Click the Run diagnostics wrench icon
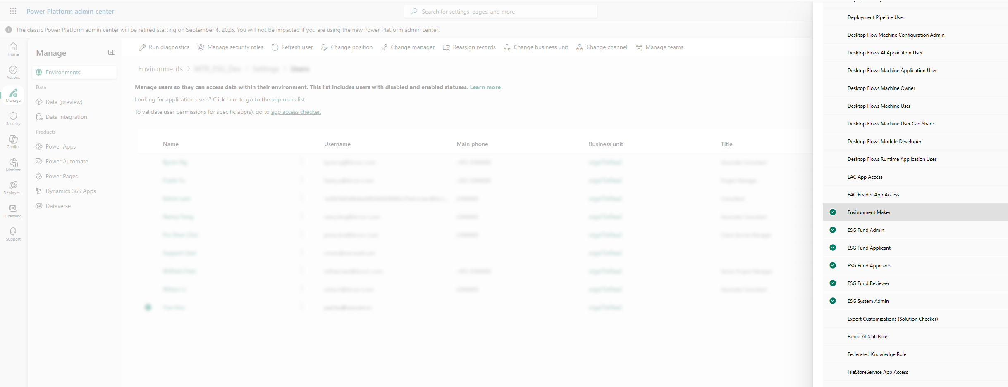 [x=142, y=47]
